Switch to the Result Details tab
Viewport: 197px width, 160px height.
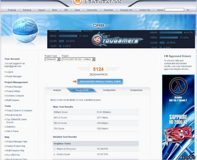click(82, 90)
